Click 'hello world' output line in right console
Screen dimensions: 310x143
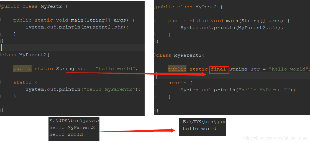(199, 129)
